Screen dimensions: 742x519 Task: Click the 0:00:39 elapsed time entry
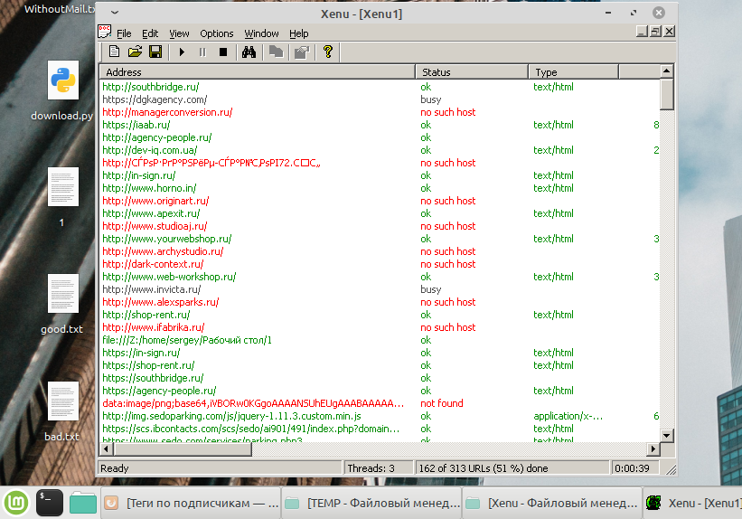634,468
